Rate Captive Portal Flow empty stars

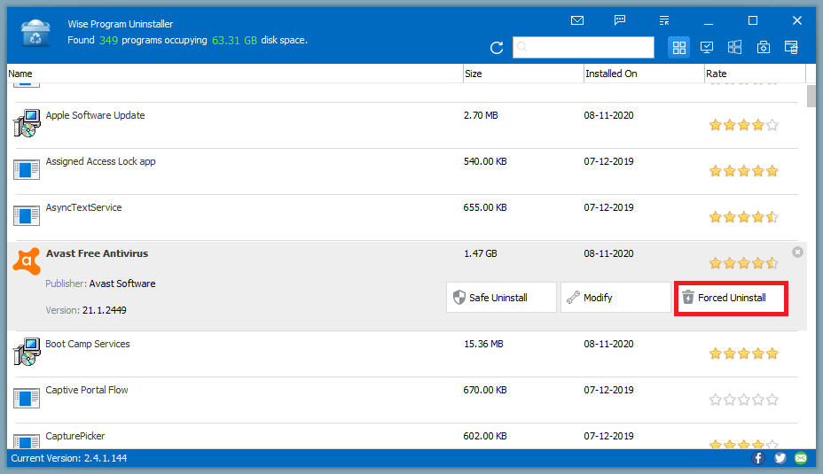click(x=743, y=400)
